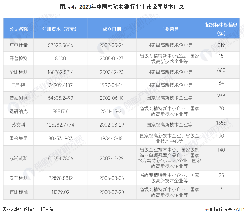
Task: Click the date 2001-03-21
Action: coord(112,111)
